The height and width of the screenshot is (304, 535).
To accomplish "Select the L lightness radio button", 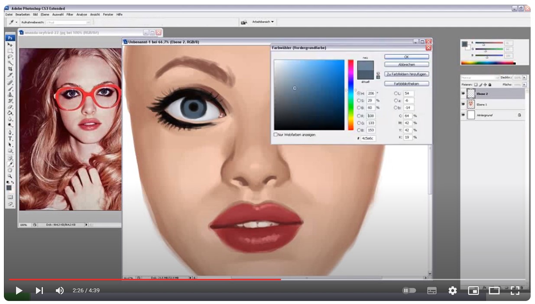I will tap(396, 94).
